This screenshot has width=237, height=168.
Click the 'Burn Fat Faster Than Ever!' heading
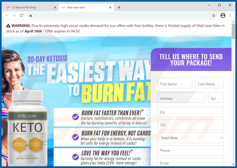pos(112,113)
